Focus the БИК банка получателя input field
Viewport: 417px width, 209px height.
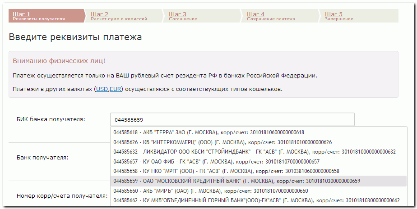(x=232, y=119)
